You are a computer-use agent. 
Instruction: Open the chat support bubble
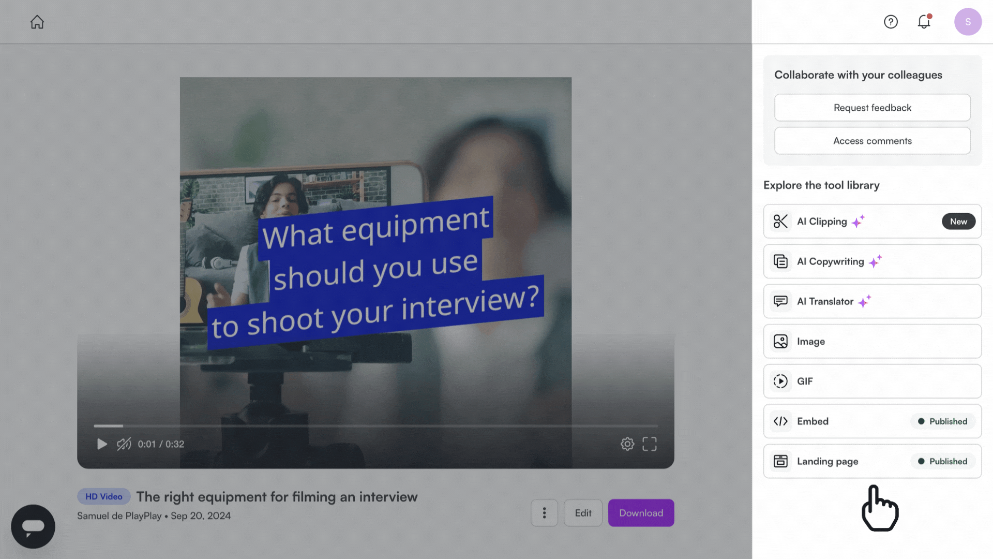pyautogui.click(x=33, y=526)
